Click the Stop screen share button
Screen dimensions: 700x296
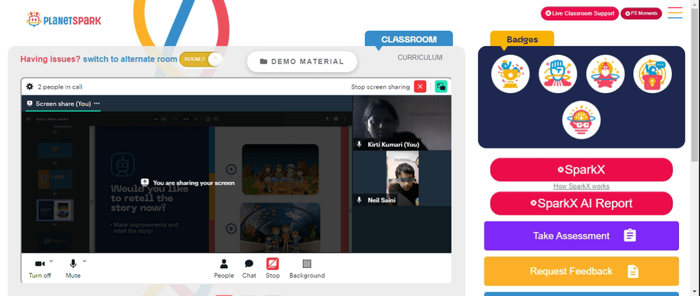pyautogui.click(x=273, y=269)
